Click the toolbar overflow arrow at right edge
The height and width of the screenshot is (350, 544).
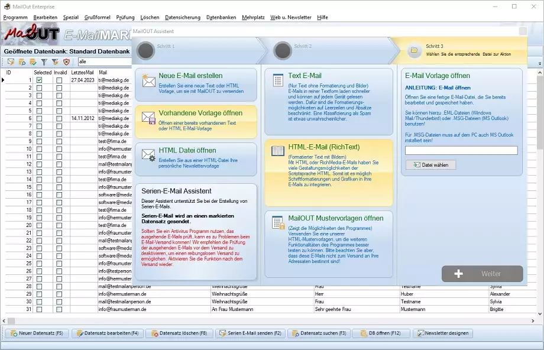(540, 63)
